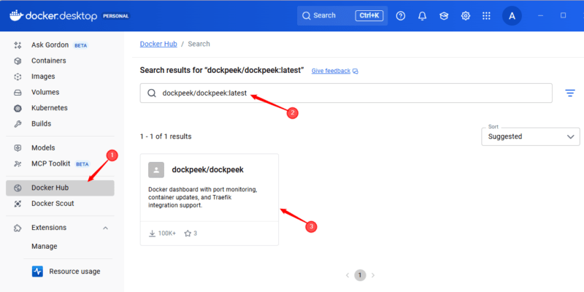Screen dimensions: 584x292
Task: Open Builds in the sidebar
Action: [60, 123]
